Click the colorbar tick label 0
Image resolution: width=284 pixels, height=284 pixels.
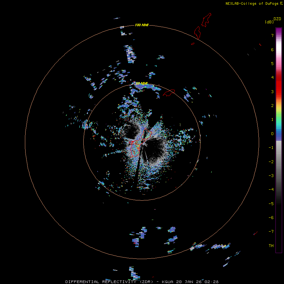click(272, 134)
